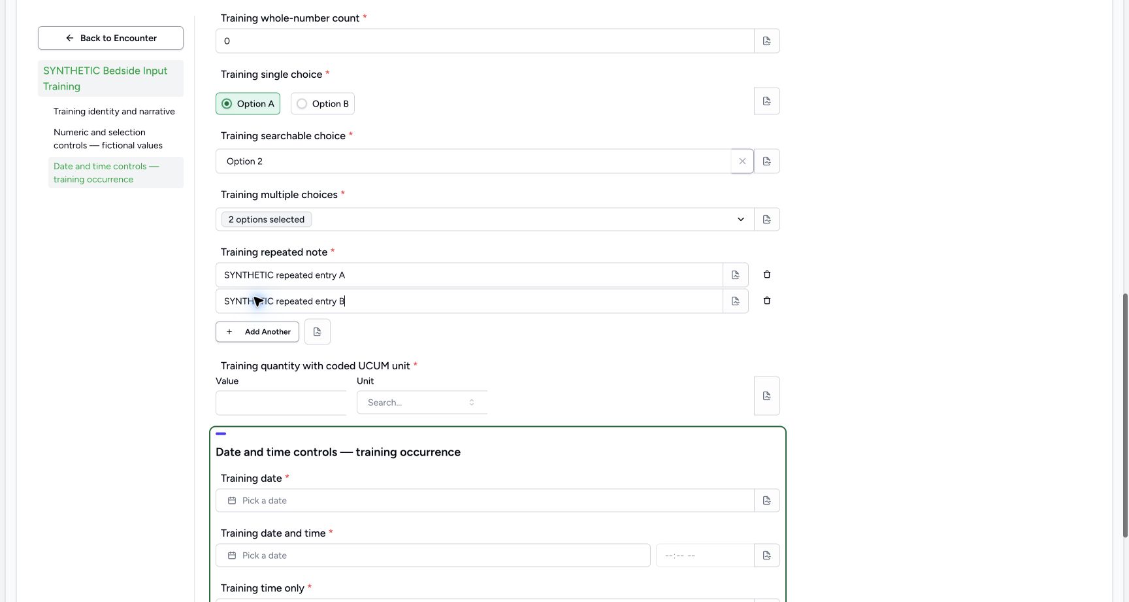Expand the Training multiple choices dropdown
The height and width of the screenshot is (602, 1129).
pyautogui.click(x=741, y=220)
